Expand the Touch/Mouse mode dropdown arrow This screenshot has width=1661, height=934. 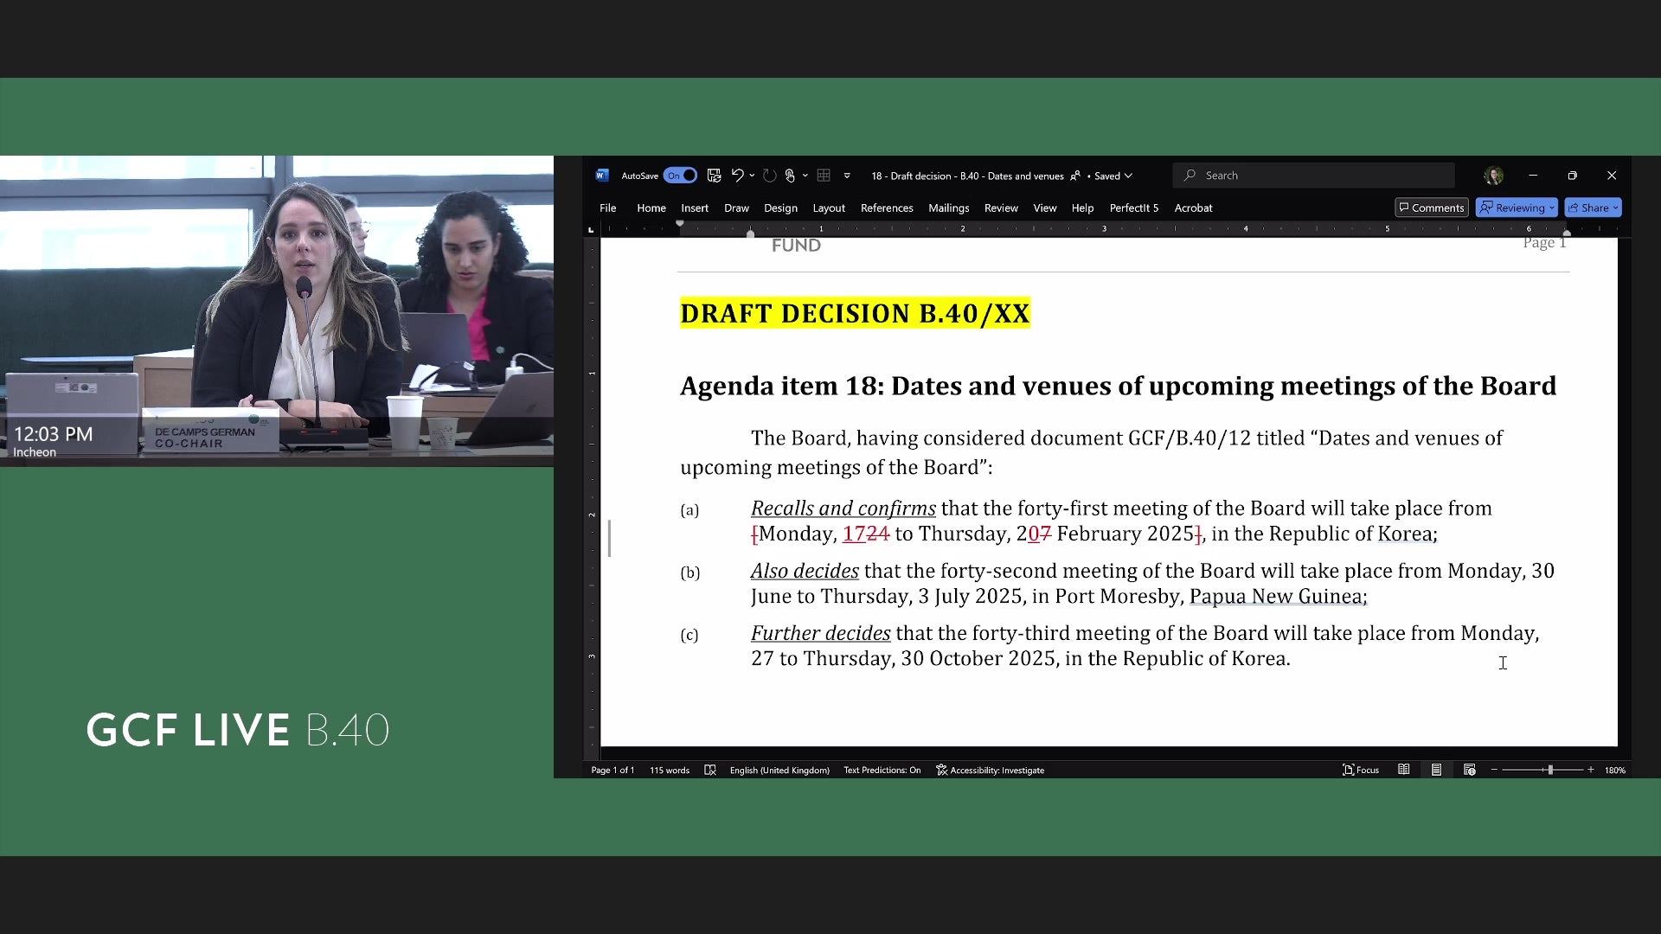pos(805,176)
